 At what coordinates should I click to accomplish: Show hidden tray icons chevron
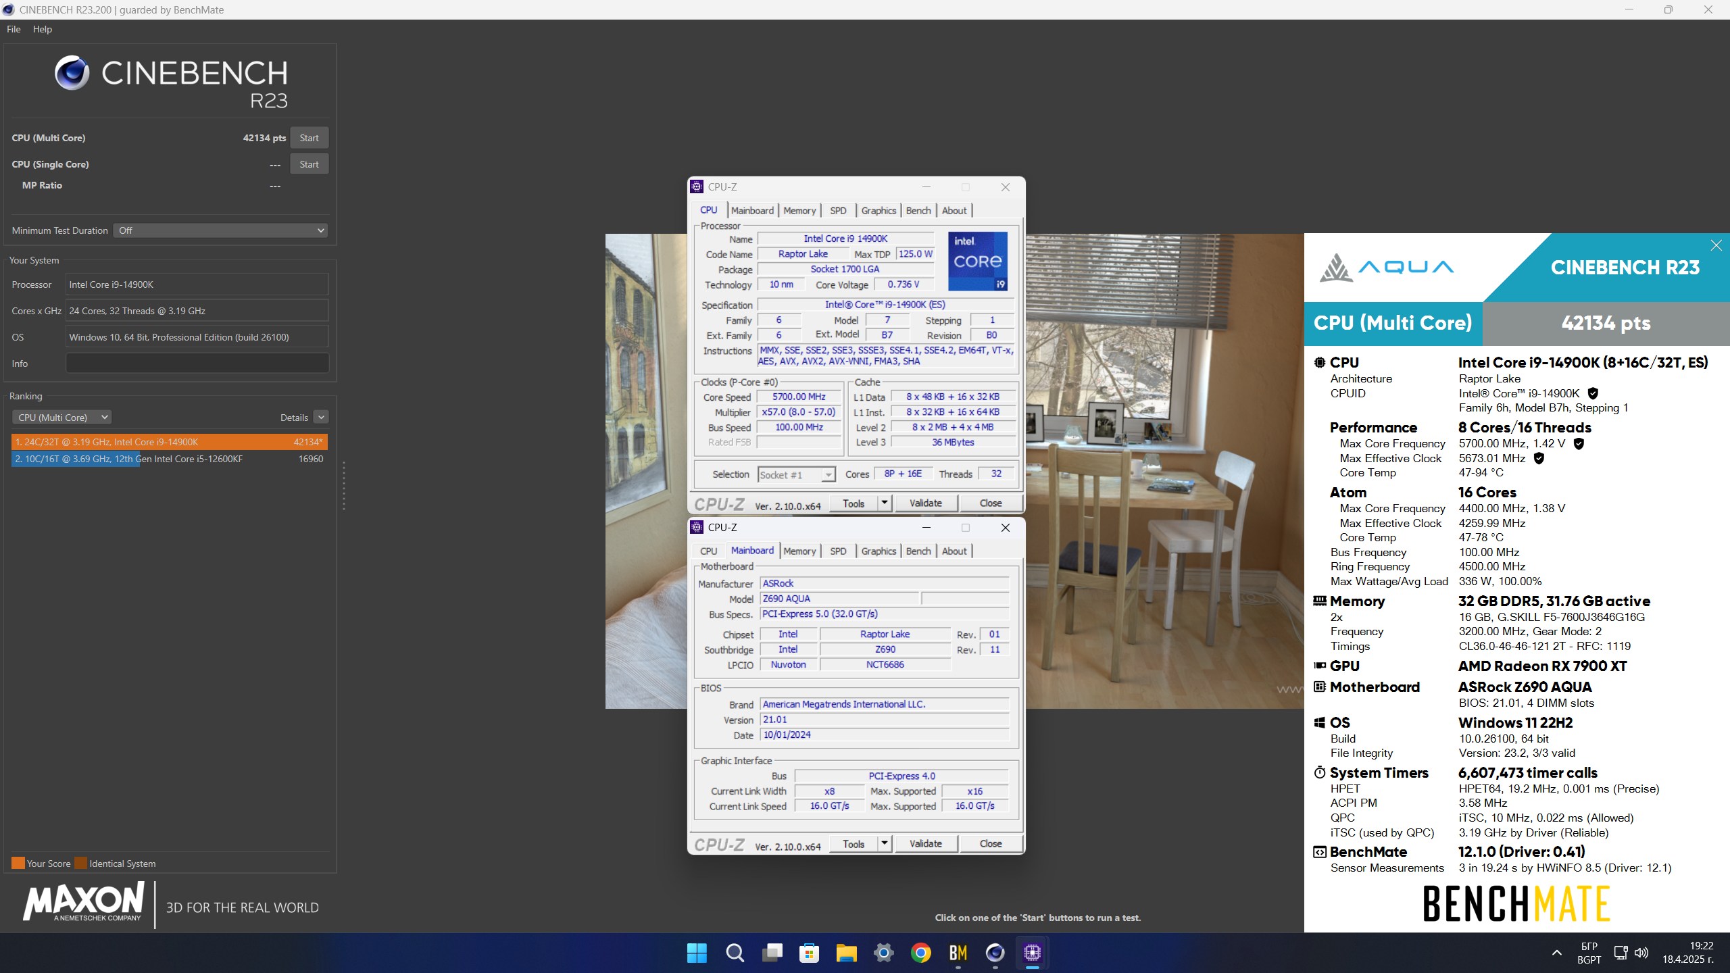[x=1556, y=953]
